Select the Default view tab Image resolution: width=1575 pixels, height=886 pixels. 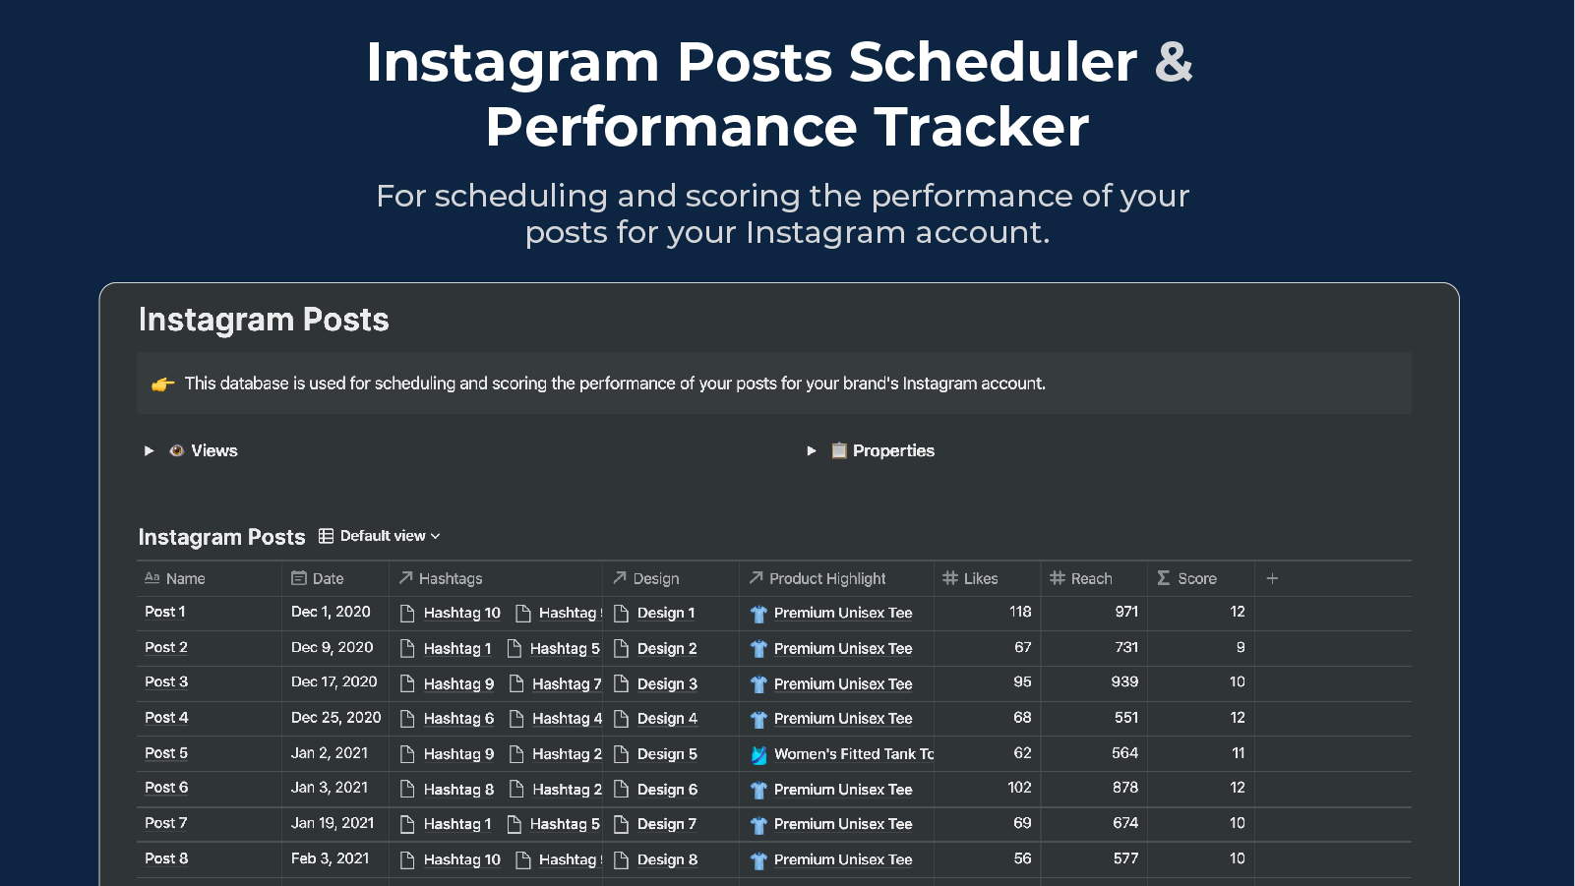383,536
